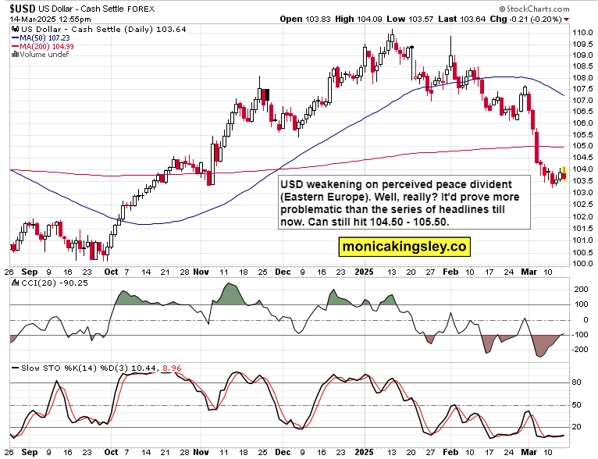Screen dimensions: 598x459
Task: Click the StockCharts.com copyright logo
Action: [534, 9]
